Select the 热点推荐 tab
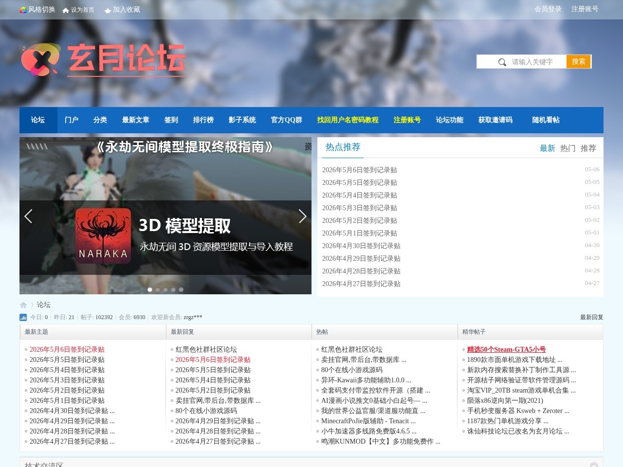This screenshot has width=623, height=467. point(343,147)
